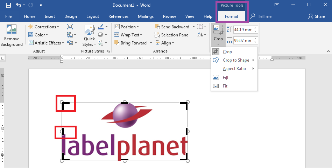Open the Help tab

tap(208, 16)
